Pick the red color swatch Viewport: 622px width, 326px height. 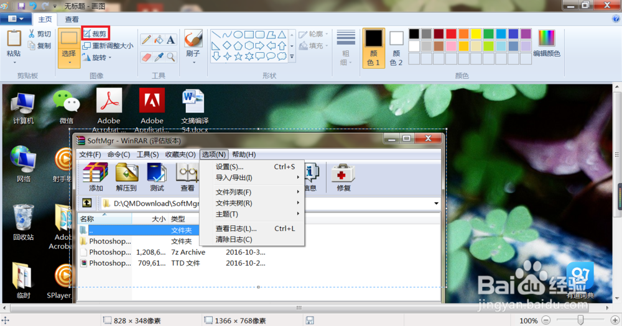click(451, 34)
